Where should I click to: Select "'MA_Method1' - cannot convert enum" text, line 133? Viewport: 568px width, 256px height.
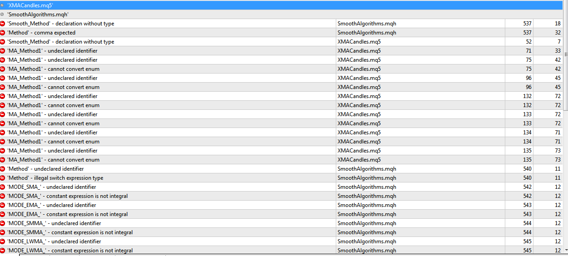(x=53, y=123)
